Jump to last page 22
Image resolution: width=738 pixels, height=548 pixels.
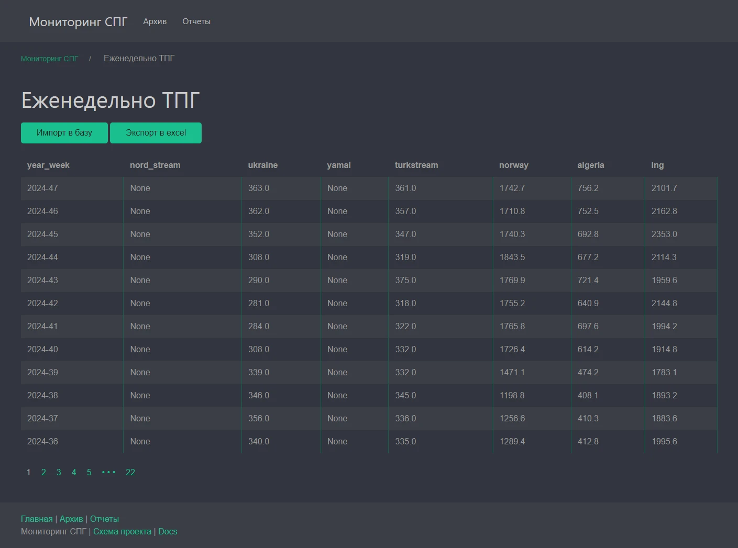click(130, 472)
